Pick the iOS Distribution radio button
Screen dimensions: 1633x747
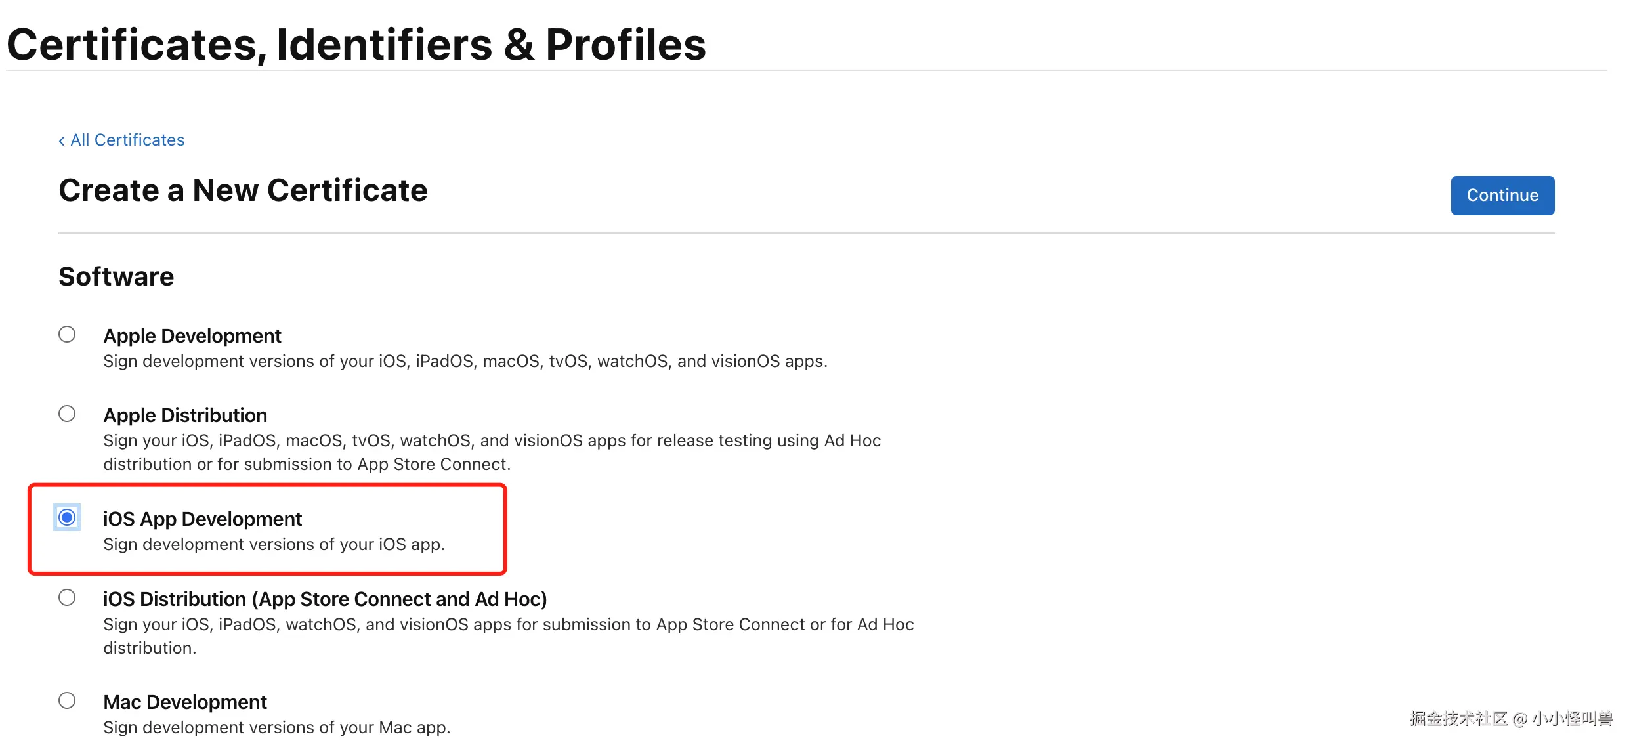pyautogui.click(x=67, y=597)
